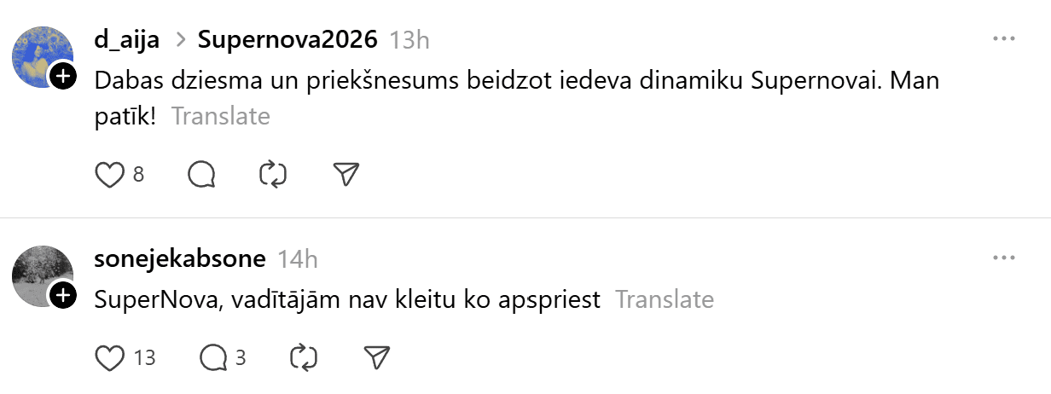Translate sonejekabsone's post text
The width and height of the screenshot is (1051, 394).
pyautogui.click(x=664, y=299)
